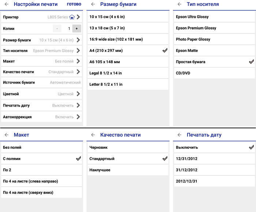Go back from the Макет screen
256x212 pixels.
7,135
